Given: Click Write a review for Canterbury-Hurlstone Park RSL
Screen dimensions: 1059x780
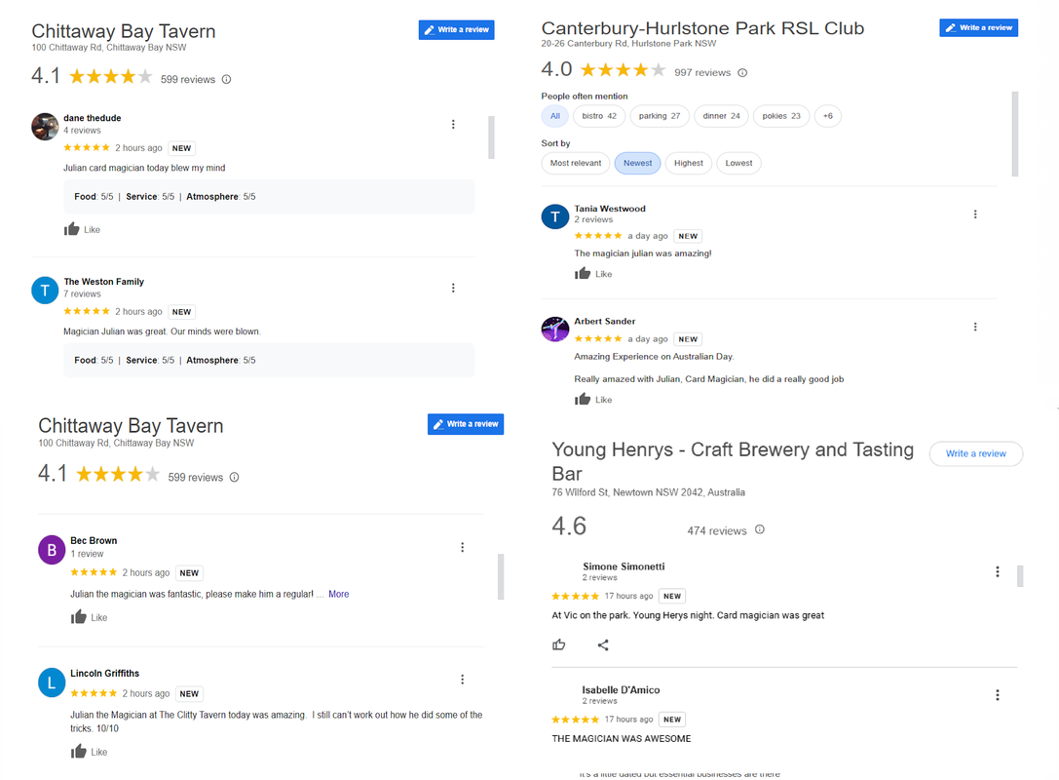Looking at the screenshot, I should 979,27.
